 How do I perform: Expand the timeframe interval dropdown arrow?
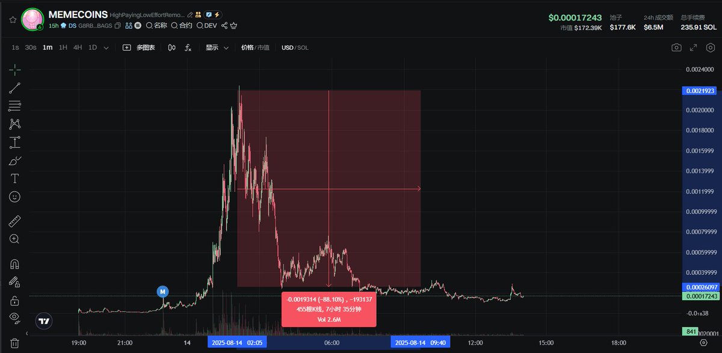point(106,48)
